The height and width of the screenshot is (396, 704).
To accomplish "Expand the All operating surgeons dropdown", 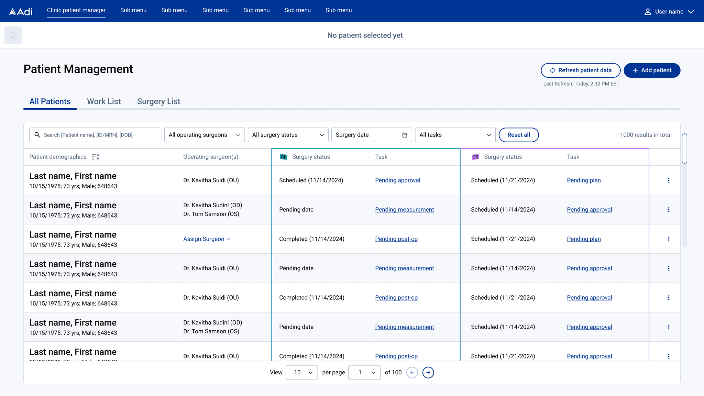I will tap(204, 135).
